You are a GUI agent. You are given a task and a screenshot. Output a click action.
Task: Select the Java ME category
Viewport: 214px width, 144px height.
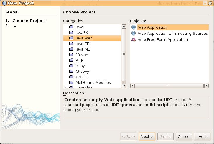[83, 49]
